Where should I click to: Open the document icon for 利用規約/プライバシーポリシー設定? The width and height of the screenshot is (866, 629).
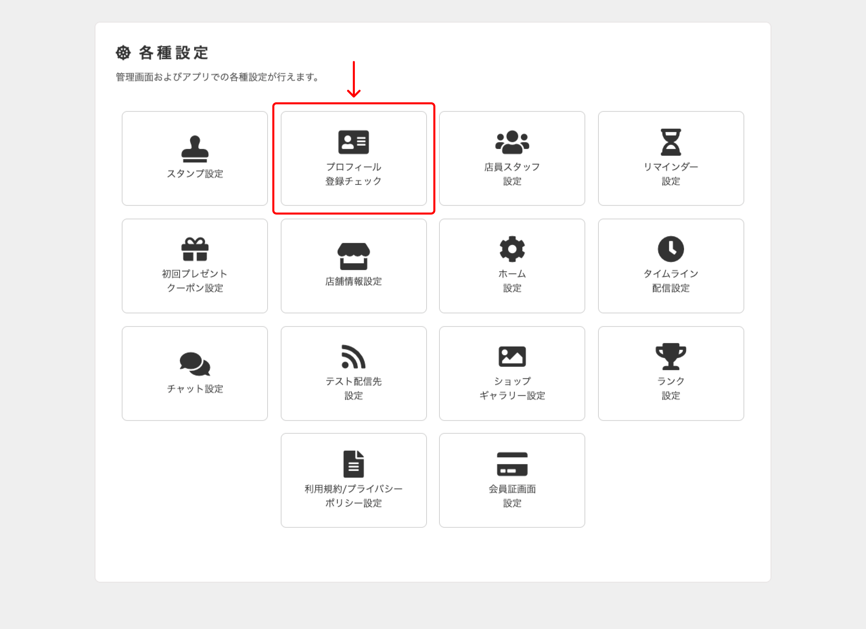[354, 464]
